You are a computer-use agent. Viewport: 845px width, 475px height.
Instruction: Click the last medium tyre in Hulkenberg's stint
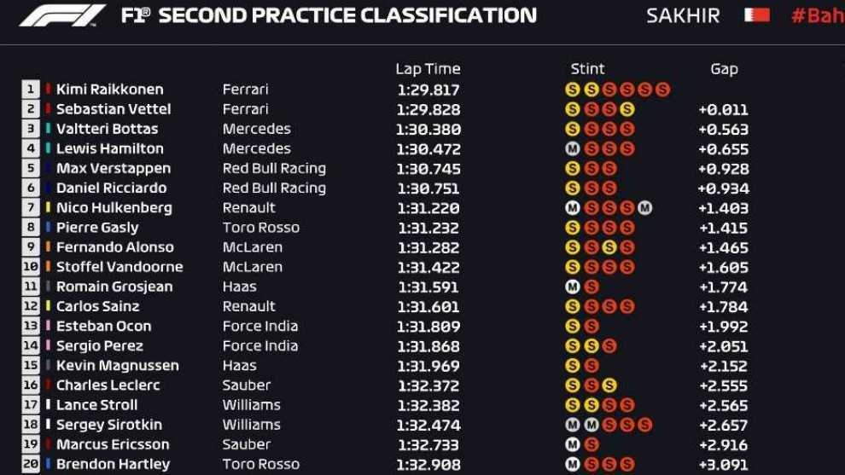pos(645,208)
